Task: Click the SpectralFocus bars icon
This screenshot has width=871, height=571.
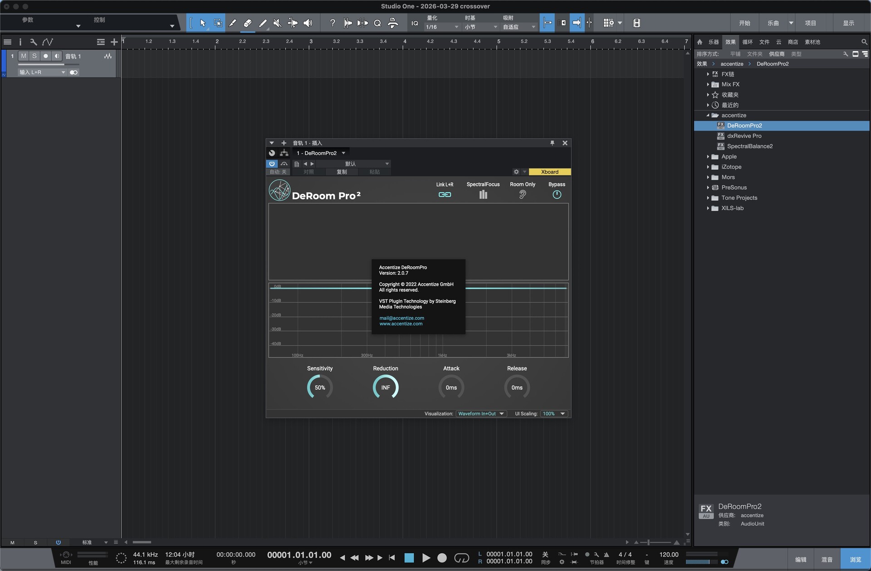Action: click(x=483, y=194)
